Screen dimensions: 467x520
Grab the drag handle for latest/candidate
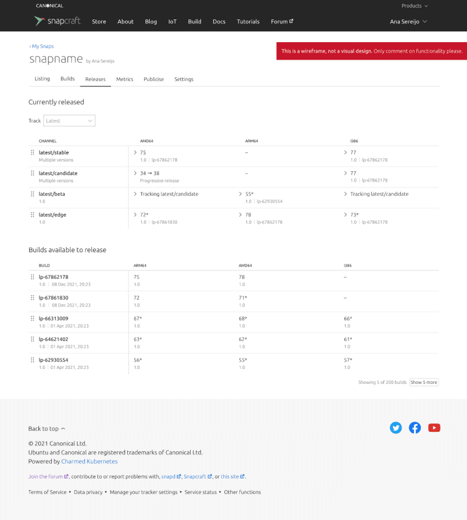(x=32, y=173)
